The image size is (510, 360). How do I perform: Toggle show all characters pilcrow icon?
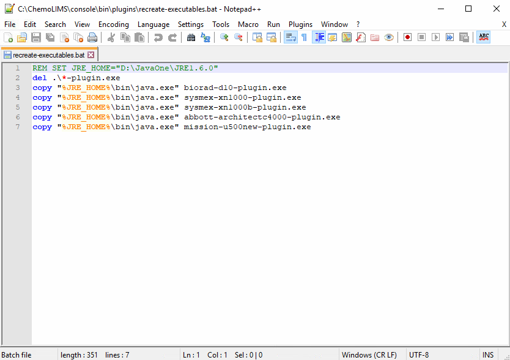point(304,37)
